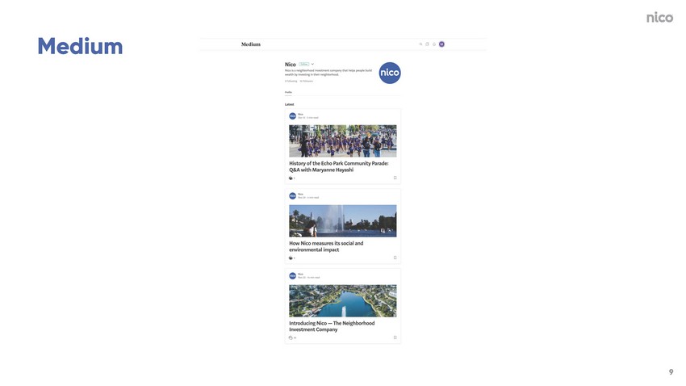Clap for the Introducing Nico article
This screenshot has width=686, height=386.
pyautogui.click(x=291, y=338)
